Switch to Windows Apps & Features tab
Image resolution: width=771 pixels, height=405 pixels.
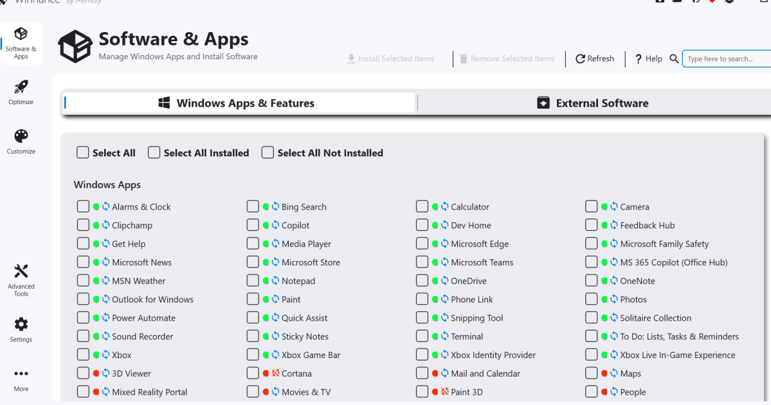(239, 103)
